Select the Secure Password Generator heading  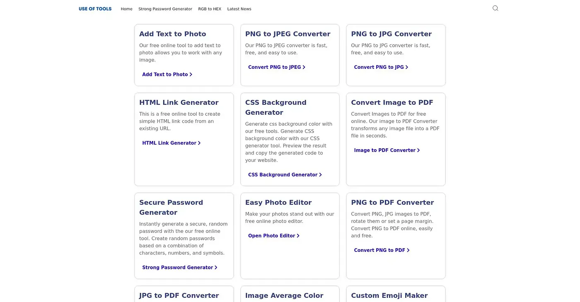(x=171, y=207)
